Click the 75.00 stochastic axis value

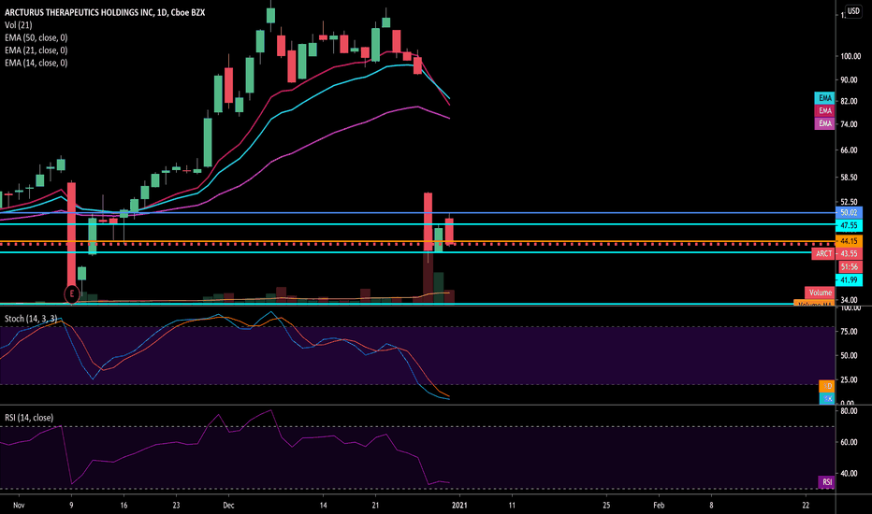click(849, 331)
